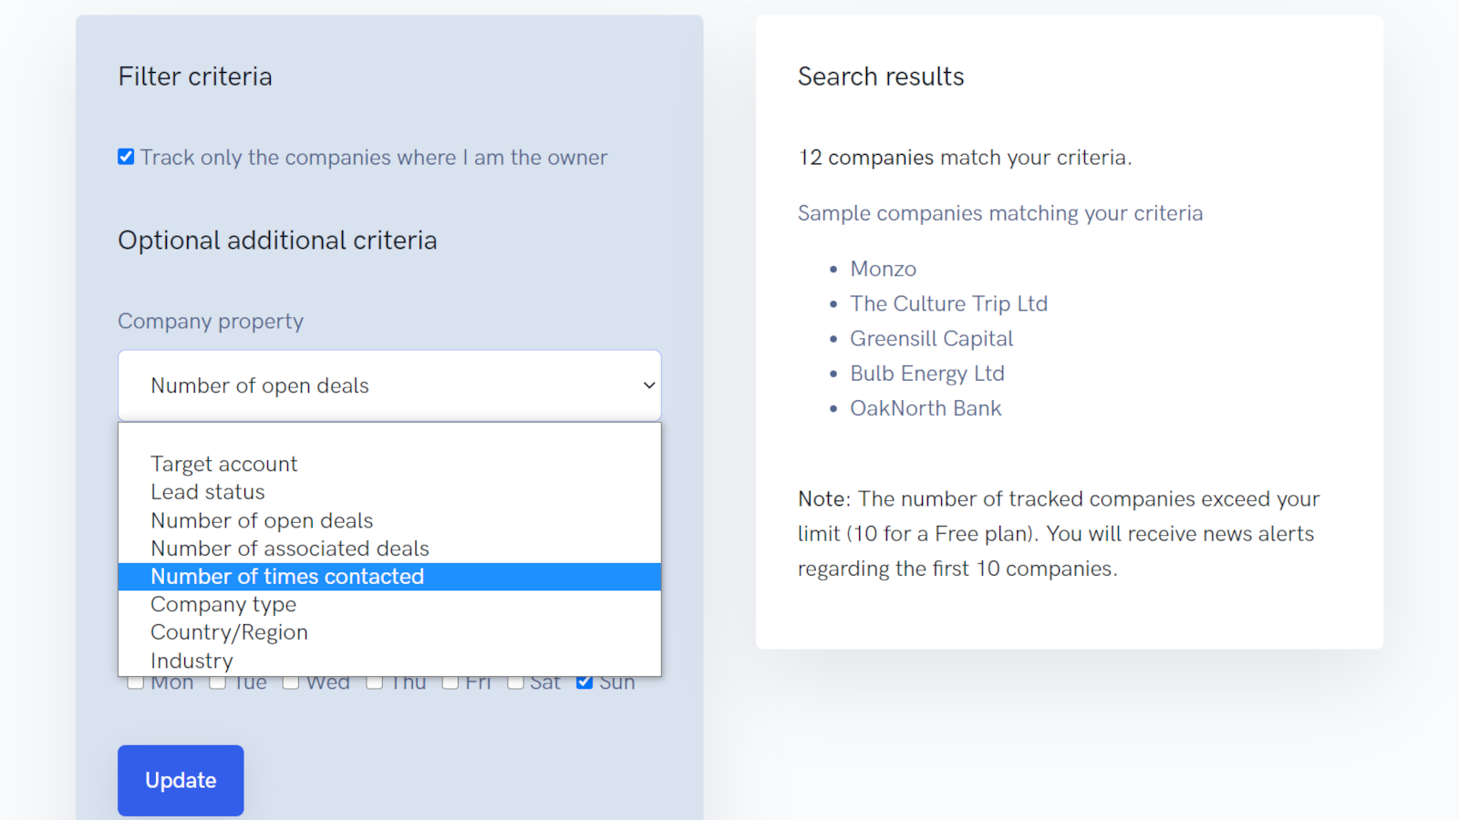Choose the Company type option

(x=223, y=604)
